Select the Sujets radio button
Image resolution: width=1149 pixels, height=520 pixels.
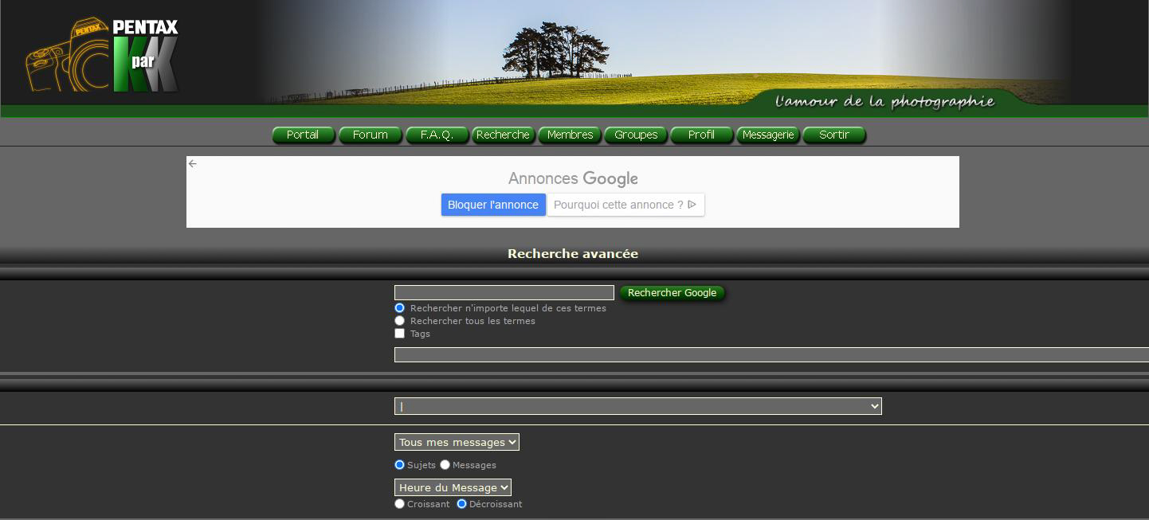coord(400,465)
